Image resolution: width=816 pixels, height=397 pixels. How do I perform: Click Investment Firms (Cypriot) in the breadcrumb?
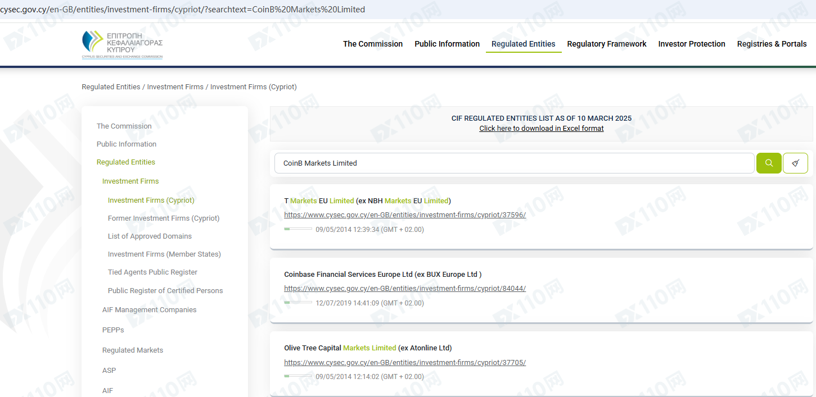pos(254,87)
